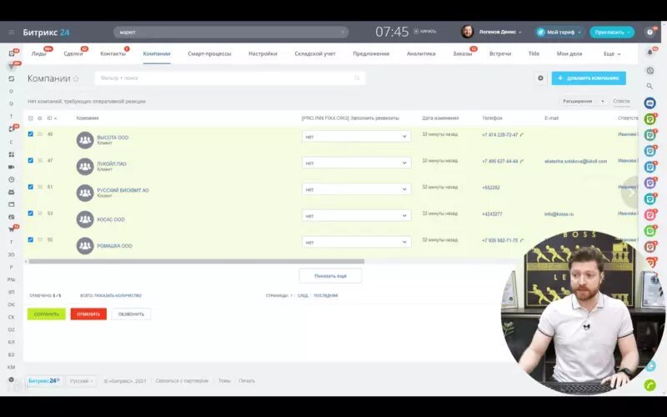Click the top search field containing "маркет"
The height and width of the screenshot is (417, 667).
[x=230, y=32]
